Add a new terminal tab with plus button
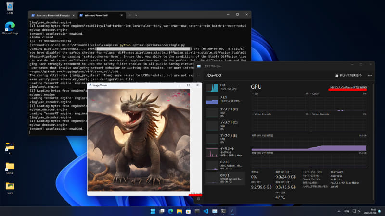The width and height of the screenshot is (385, 216). pos(130,15)
